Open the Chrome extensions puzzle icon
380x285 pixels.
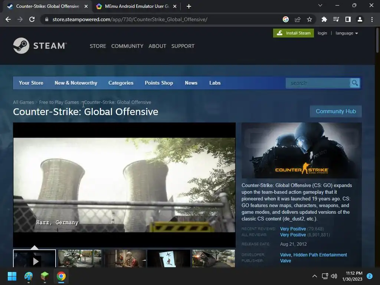pyautogui.click(x=324, y=19)
